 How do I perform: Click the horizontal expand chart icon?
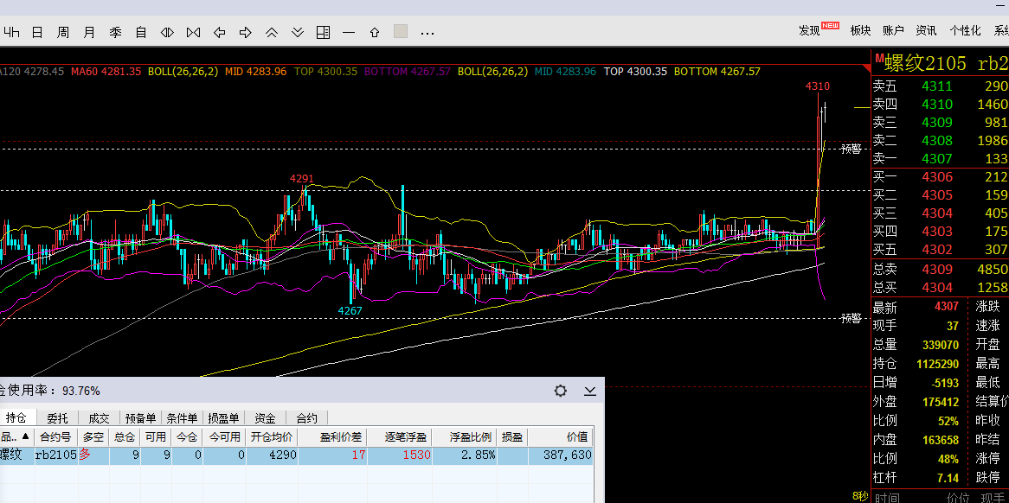(x=167, y=33)
